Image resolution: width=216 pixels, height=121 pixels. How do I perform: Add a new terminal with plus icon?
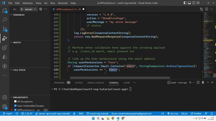pyautogui.click(x=190, y=82)
